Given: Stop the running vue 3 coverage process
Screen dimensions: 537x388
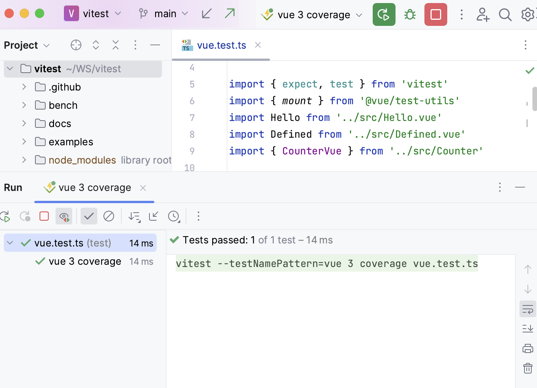Looking at the screenshot, I should (435, 14).
